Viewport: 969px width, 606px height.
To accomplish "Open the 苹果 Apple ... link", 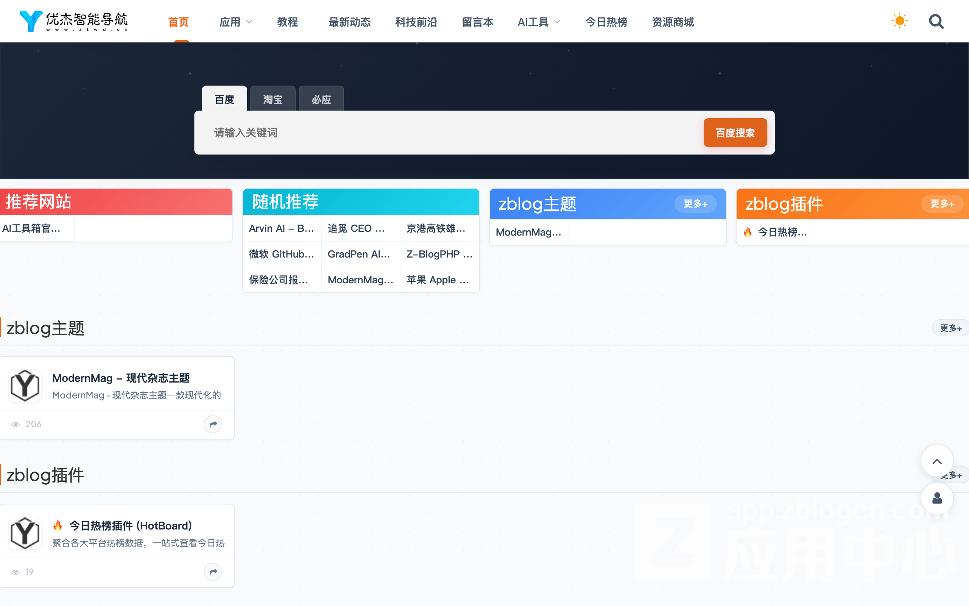I will 439,280.
